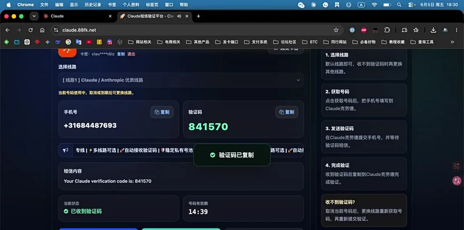Open the 1Password extension icon

click(x=352, y=30)
